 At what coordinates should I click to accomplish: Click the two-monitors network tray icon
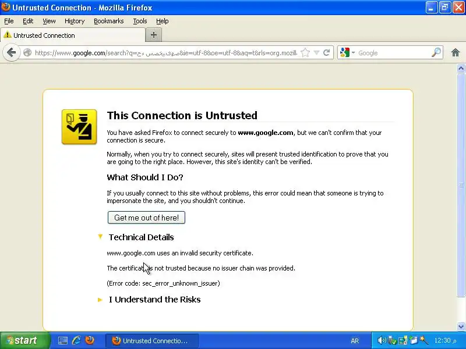pos(403,340)
